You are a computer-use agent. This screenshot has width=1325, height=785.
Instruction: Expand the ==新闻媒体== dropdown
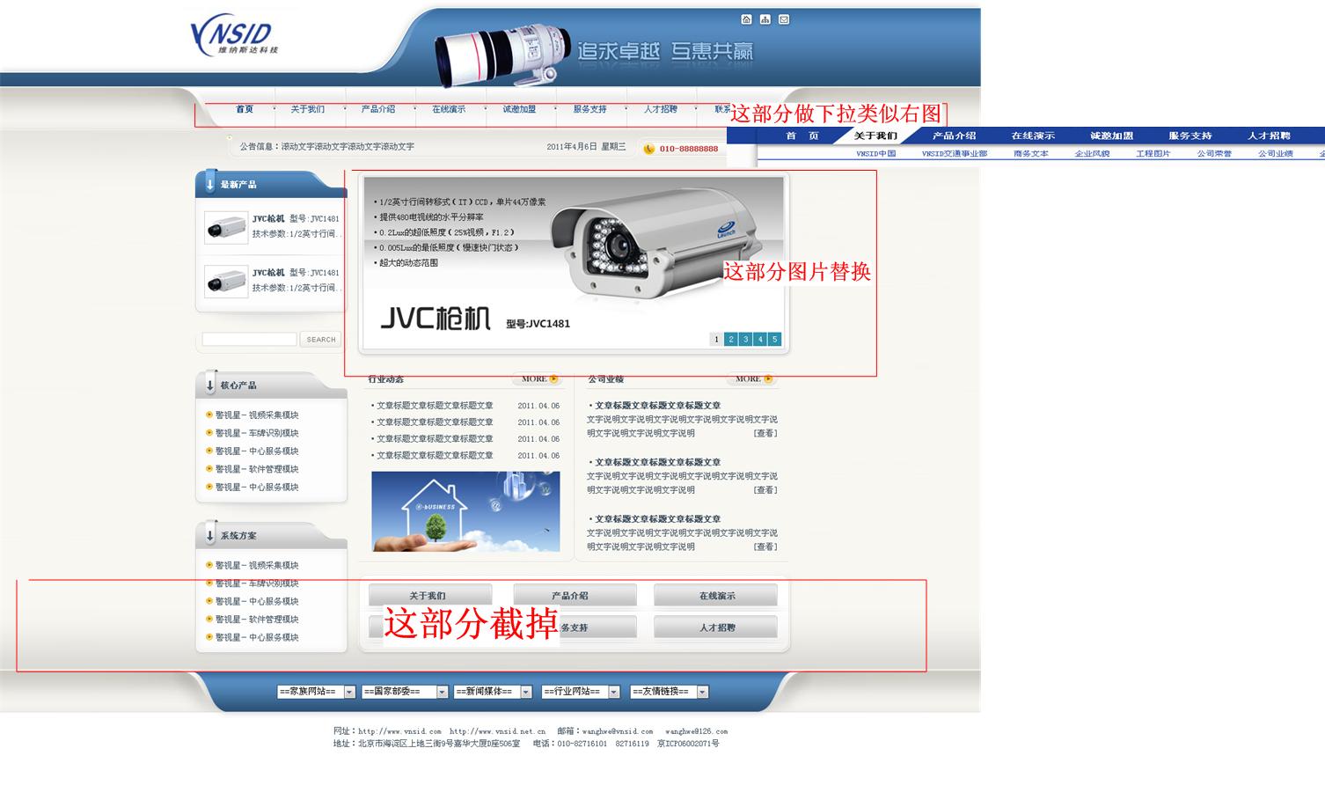click(493, 692)
